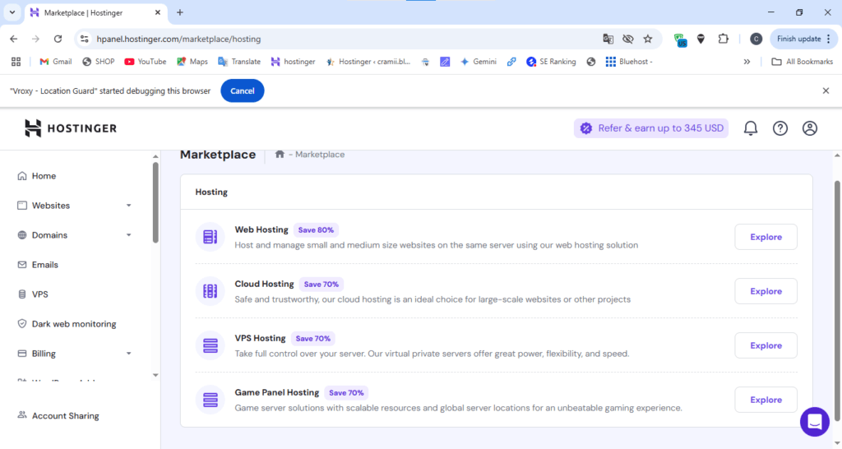
Task: Expand the Billing sidebar arrow
Action: [128, 354]
